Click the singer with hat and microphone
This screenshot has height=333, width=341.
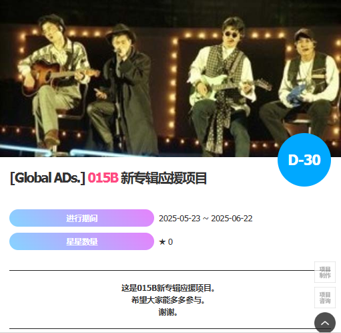click(x=125, y=89)
